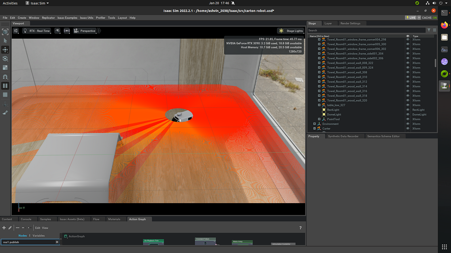The height and width of the screenshot is (253, 451).
Task: Click the filter funnel icon in Stage panel
Action: point(429,30)
